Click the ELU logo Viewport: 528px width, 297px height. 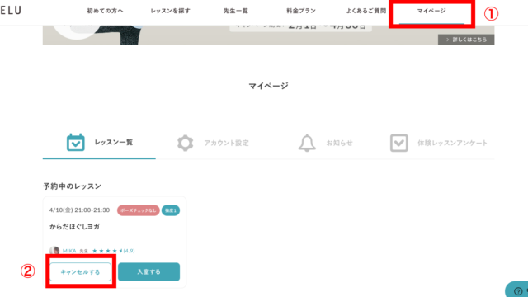[11, 11]
